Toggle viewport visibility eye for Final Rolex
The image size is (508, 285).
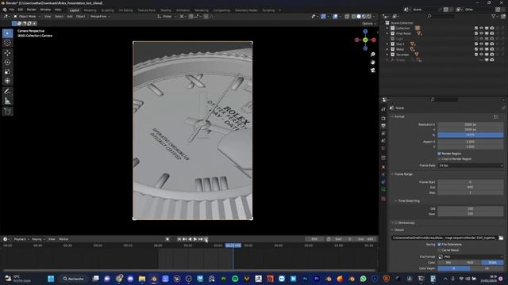pos(481,33)
